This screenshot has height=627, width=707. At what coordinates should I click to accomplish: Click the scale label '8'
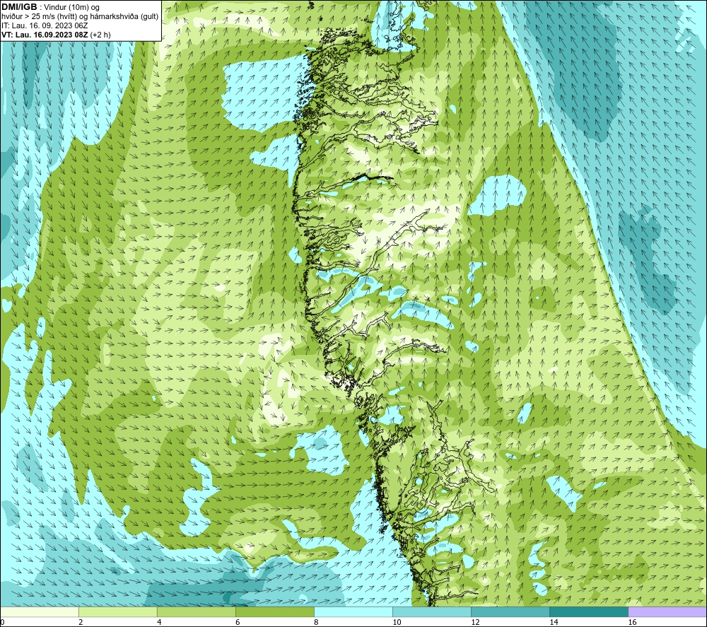316,622
